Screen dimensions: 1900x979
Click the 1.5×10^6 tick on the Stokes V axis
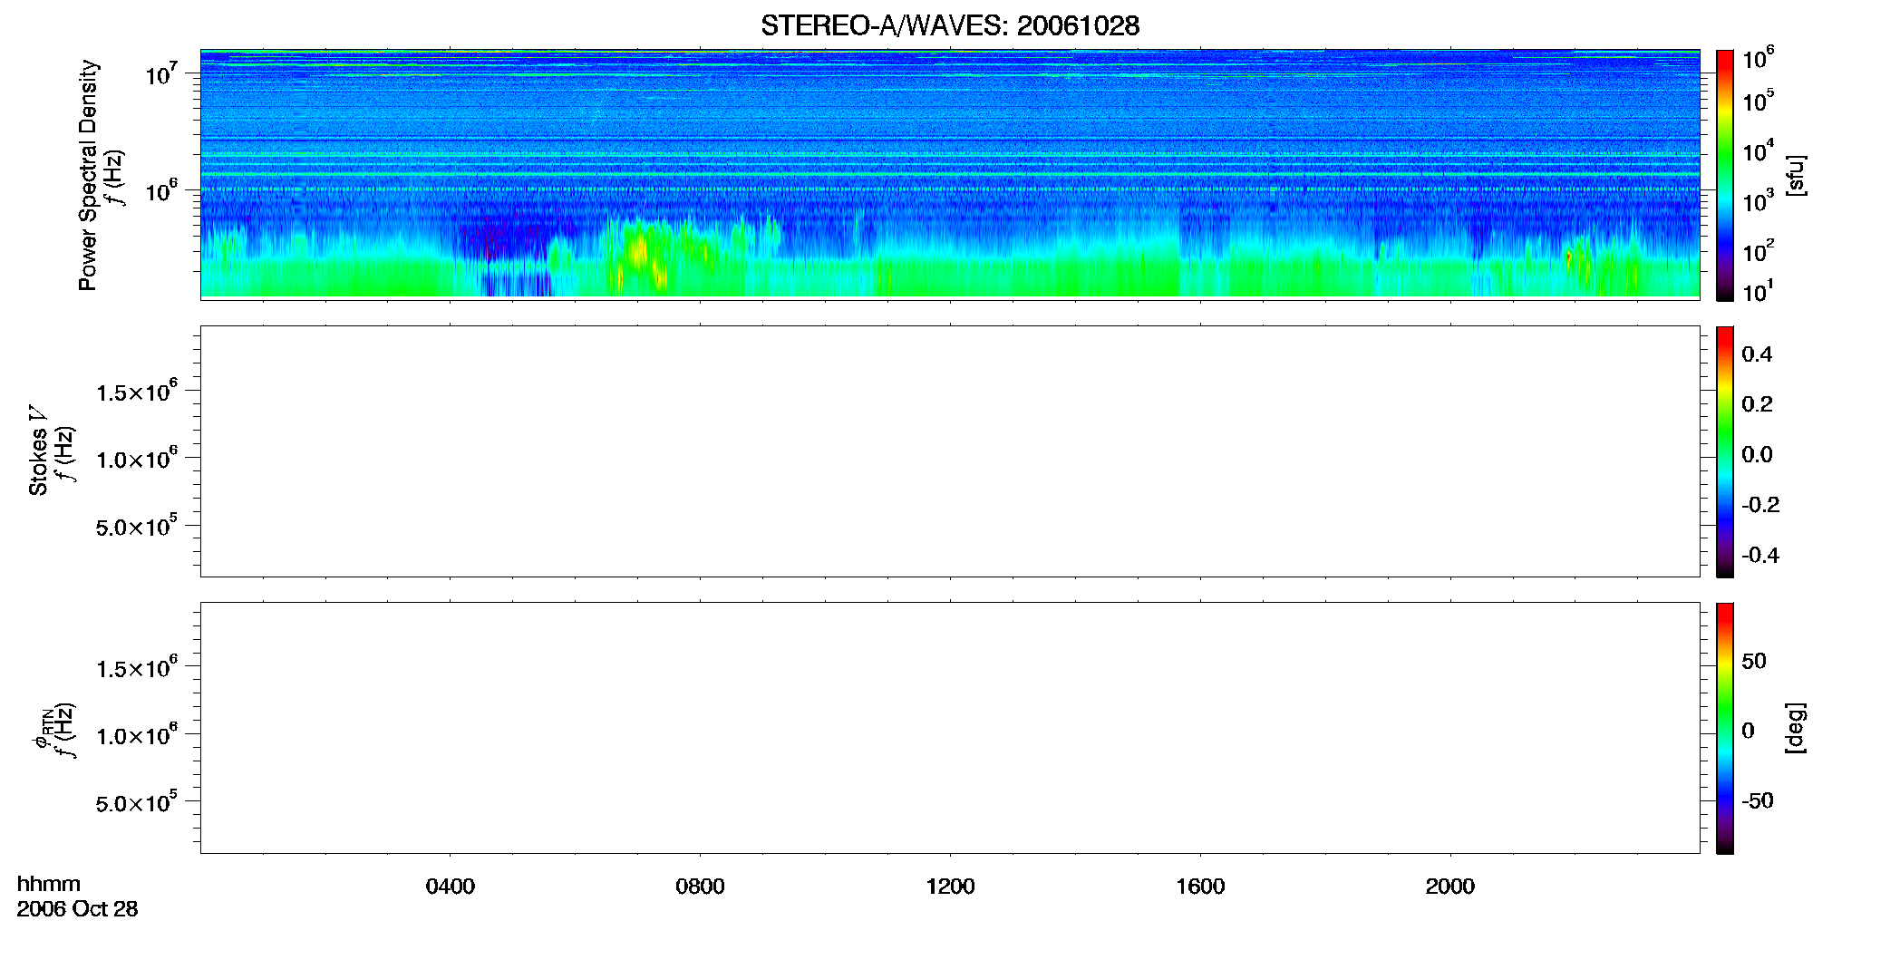pos(137,391)
